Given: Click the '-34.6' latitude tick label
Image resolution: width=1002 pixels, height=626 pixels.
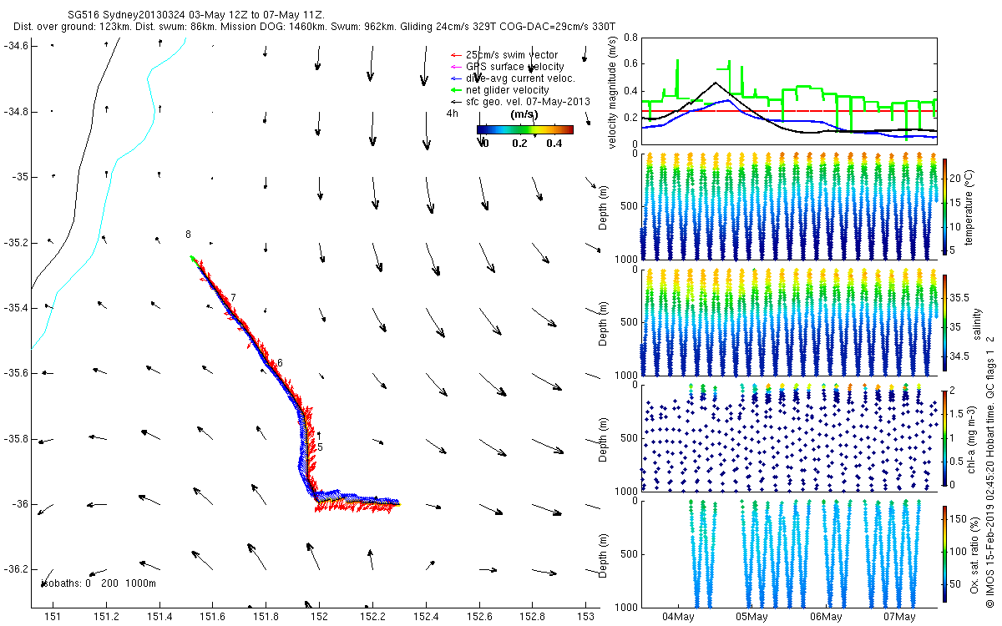Looking at the screenshot, I should coord(16,45).
